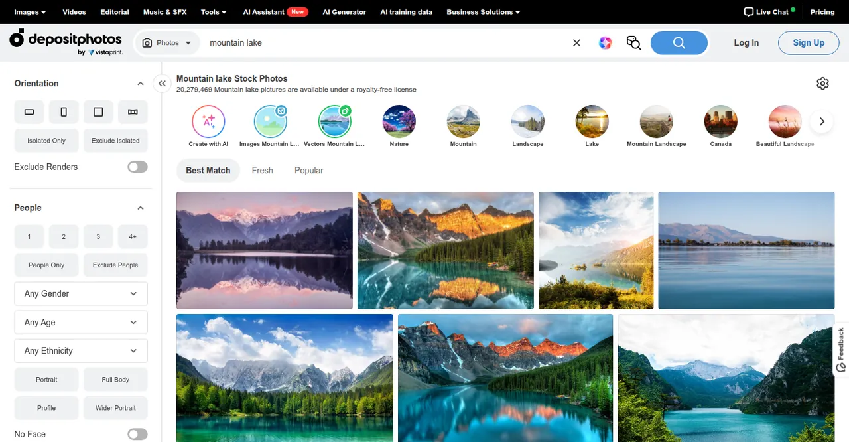Select the Full Body filter button

[x=115, y=380]
